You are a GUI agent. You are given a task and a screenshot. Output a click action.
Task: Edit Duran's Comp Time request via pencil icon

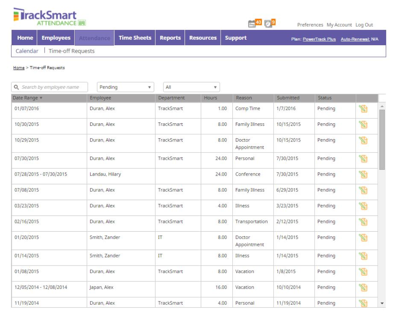(362, 108)
